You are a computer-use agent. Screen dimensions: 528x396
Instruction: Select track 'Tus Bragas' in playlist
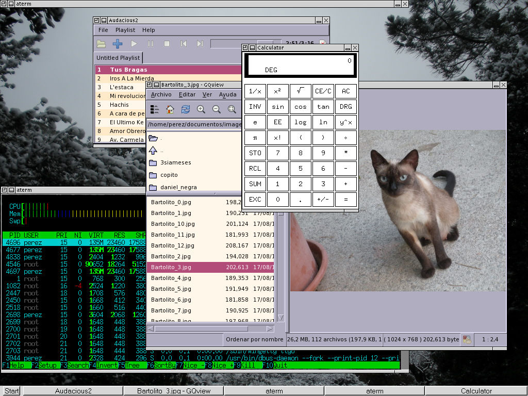(x=169, y=70)
